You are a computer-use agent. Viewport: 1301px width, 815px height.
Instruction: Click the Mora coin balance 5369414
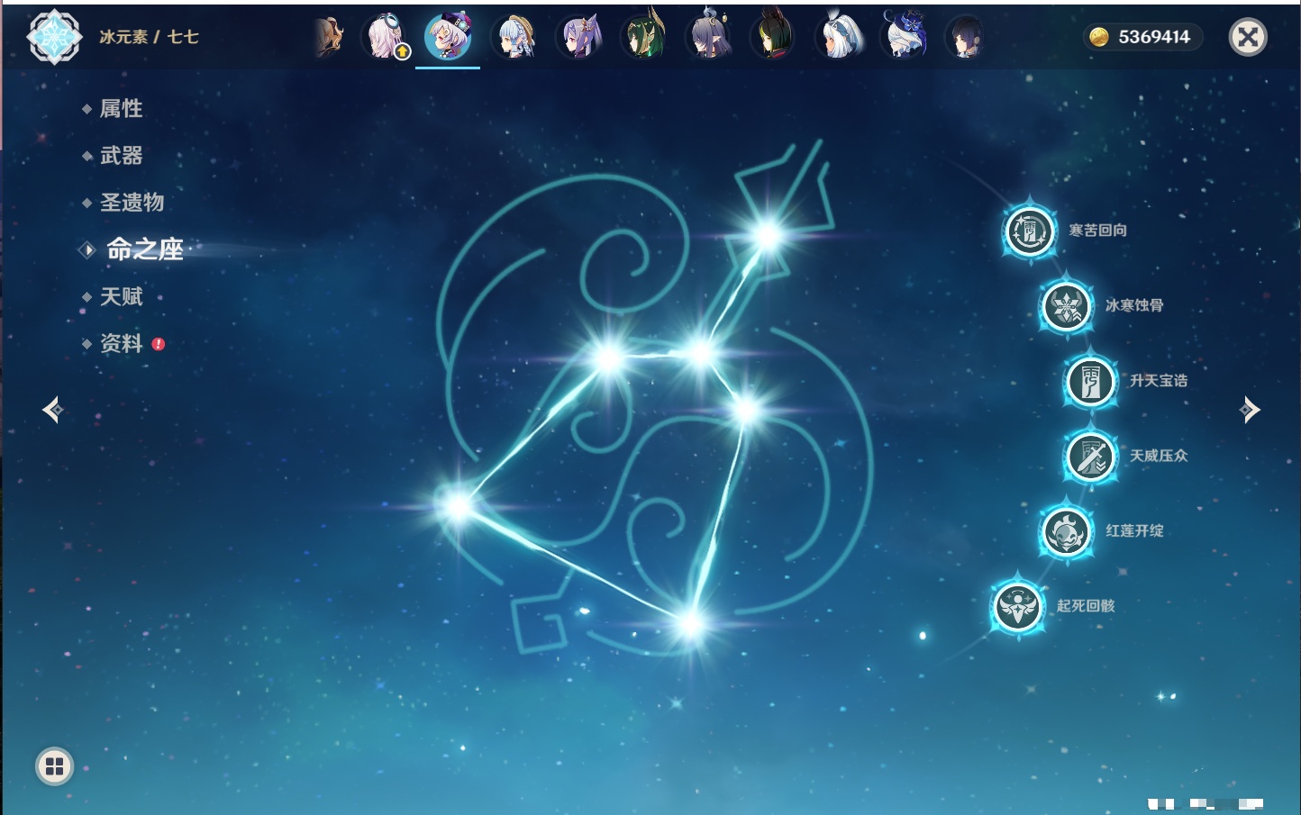coord(1142,37)
